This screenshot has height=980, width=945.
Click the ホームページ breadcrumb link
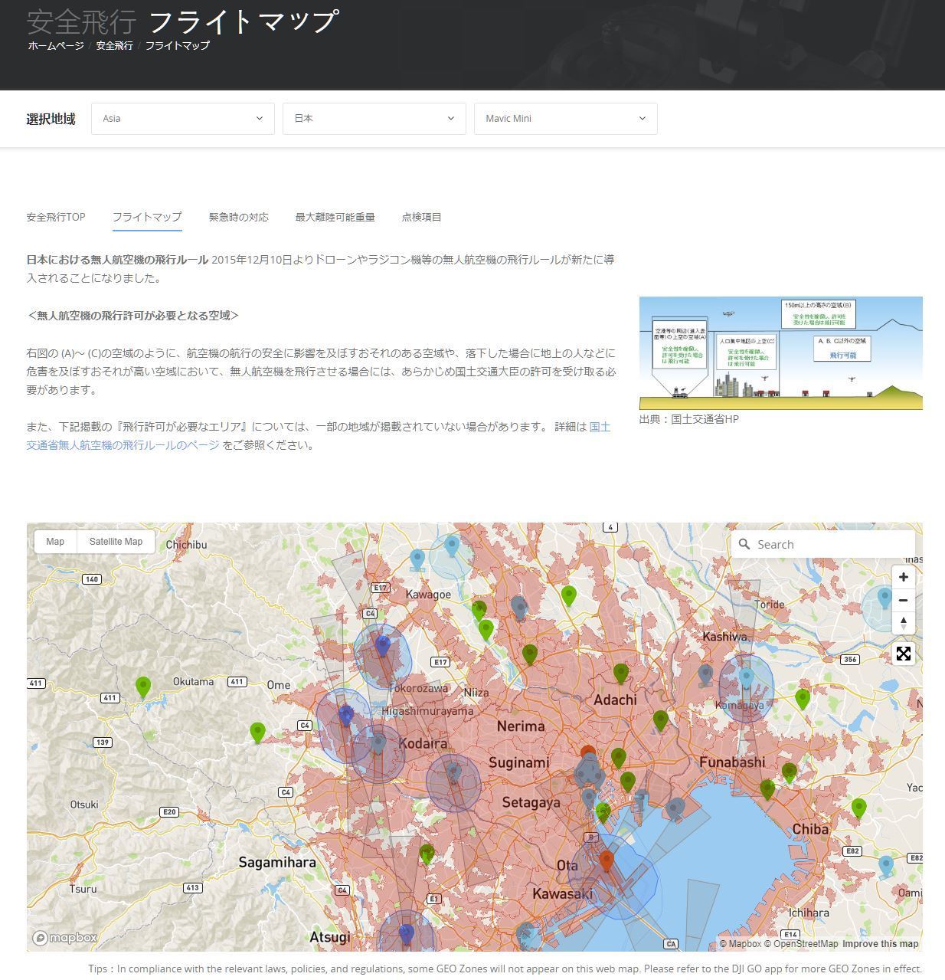(x=56, y=45)
